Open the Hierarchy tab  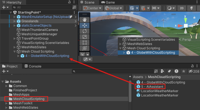pyautogui.click(x=12, y=2)
